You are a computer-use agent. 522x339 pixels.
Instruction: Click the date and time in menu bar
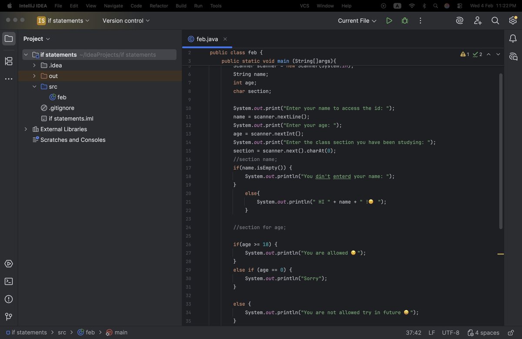coord(494,6)
